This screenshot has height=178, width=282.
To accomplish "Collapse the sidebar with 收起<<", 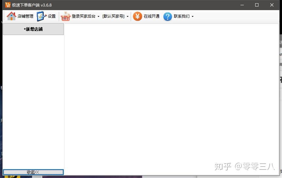I will (33, 172).
